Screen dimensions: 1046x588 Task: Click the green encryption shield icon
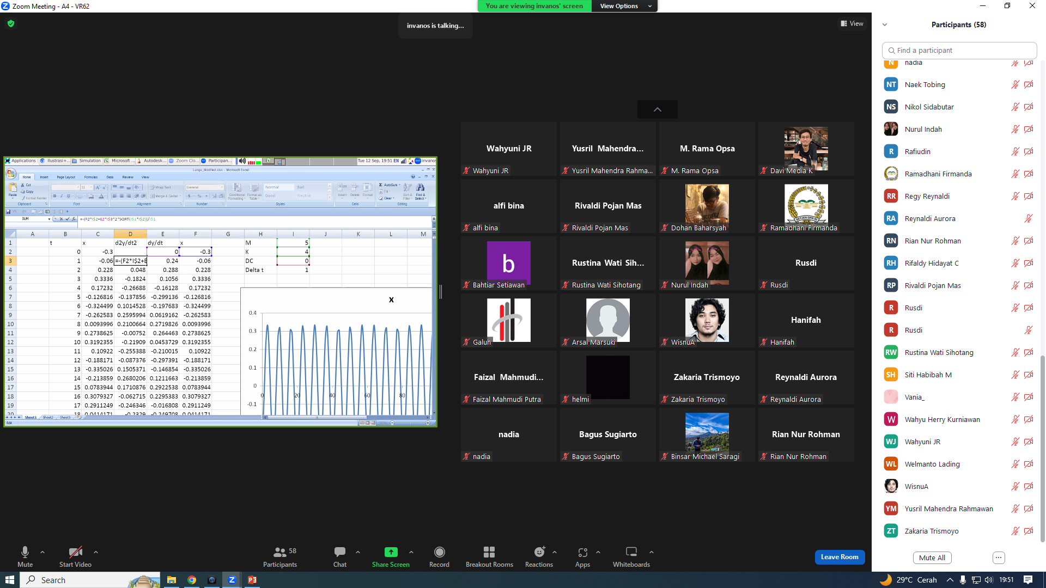point(11,23)
